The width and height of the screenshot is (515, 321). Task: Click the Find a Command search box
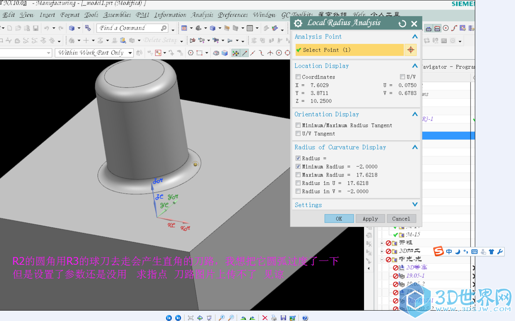tap(132, 28)
